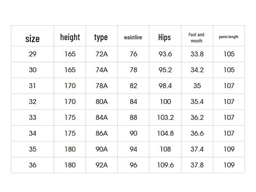Select the "Foot and mouth" header
Viewport: 256px width, 192px height.
click(x=196, y=38)
